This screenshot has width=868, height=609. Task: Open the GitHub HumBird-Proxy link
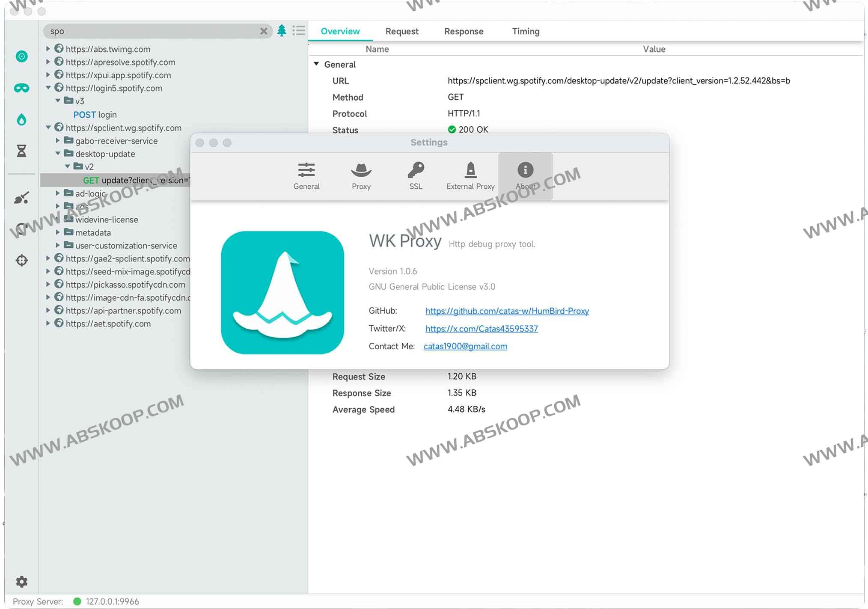[x=507, y=311]
